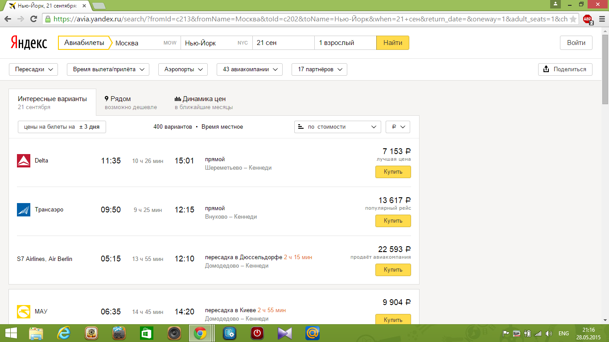Click the пересадка в Киеве text
The width and height of the screenshot is (609, 342).
pos(230,310)
